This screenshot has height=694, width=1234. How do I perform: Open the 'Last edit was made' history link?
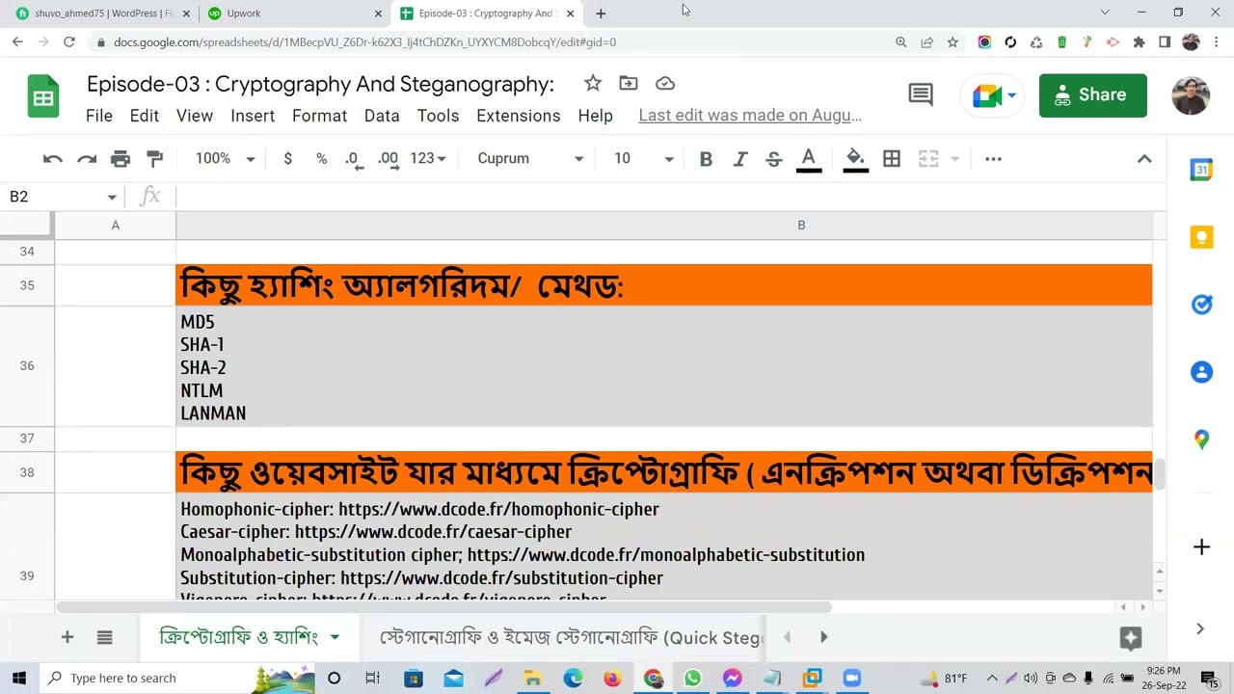coord(750,116)
